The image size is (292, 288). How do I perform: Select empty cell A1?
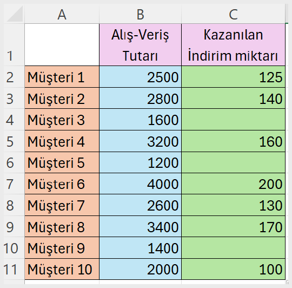[62, 45]
